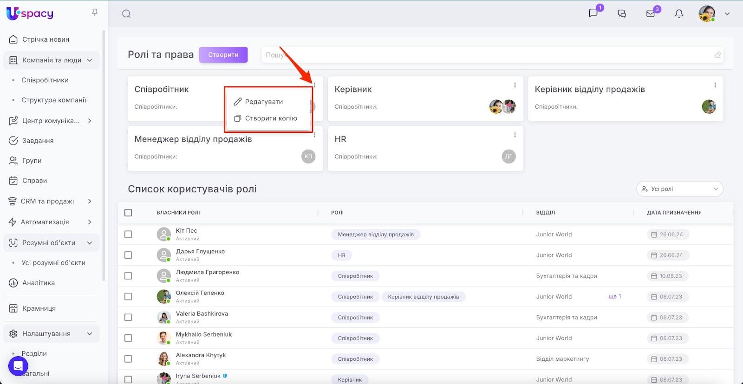Check the box next to Valeria Bashkirova

(x=128, y=318)
